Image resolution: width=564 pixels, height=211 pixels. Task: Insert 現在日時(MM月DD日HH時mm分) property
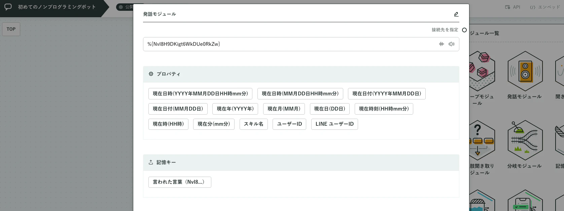click(300, 94)
